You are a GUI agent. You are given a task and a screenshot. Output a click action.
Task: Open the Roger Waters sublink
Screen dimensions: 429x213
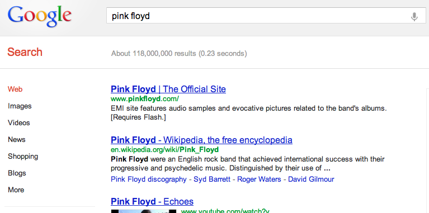click(x=259, y=179)
